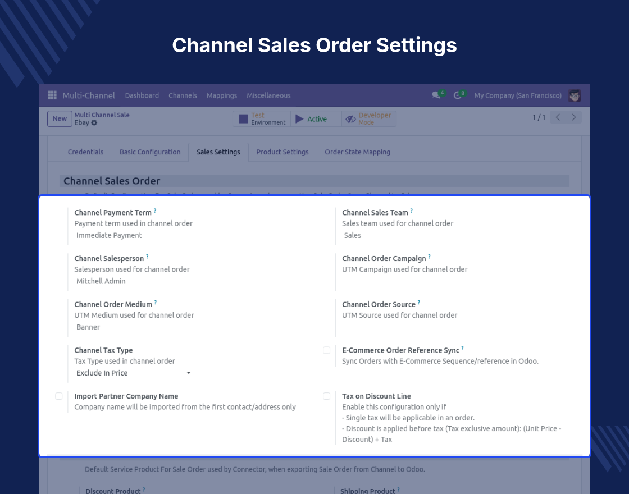629x494 pixels.
Task: Go to next record arrow
Action: 573,117
